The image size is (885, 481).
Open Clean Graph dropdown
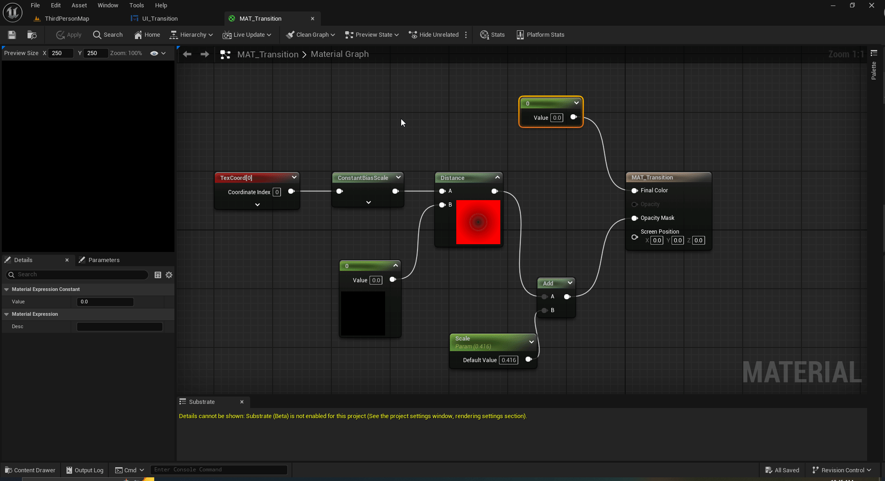click(310, 35)
